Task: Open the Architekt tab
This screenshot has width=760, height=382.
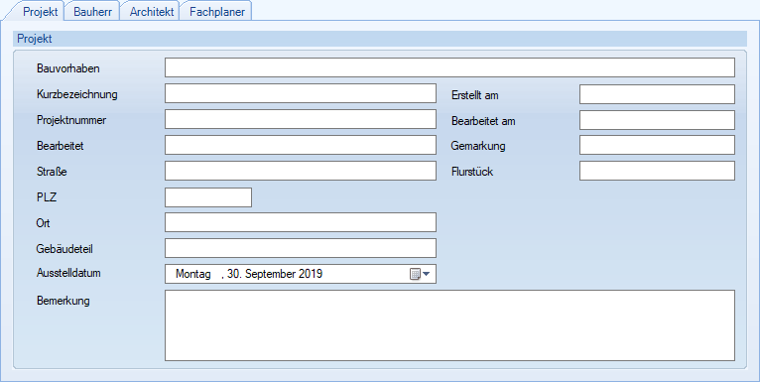Action: pyautogui.click(x=151, y=12)
